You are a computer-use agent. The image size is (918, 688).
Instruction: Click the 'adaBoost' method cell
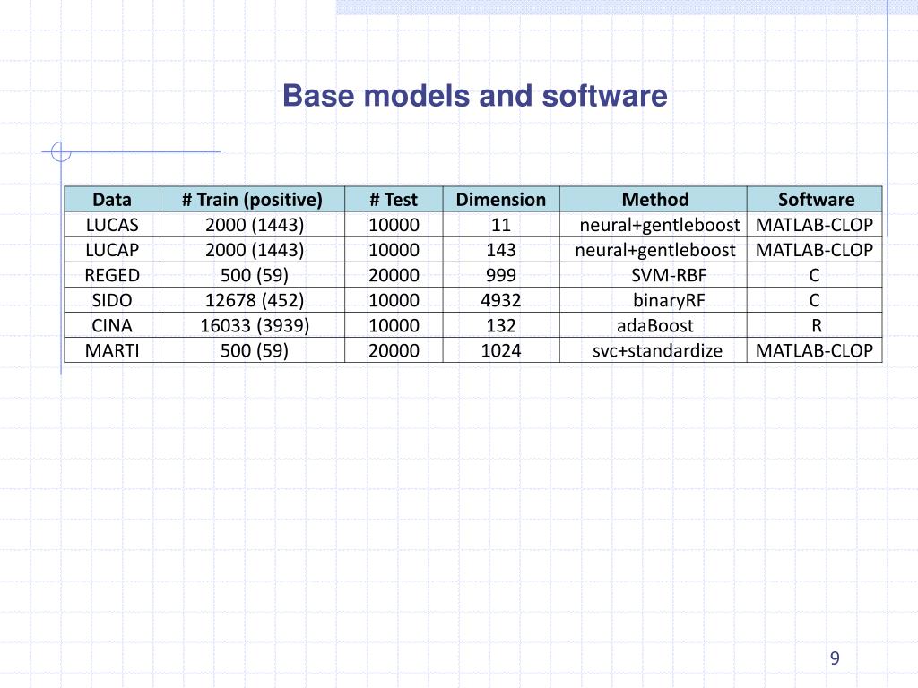654,325
